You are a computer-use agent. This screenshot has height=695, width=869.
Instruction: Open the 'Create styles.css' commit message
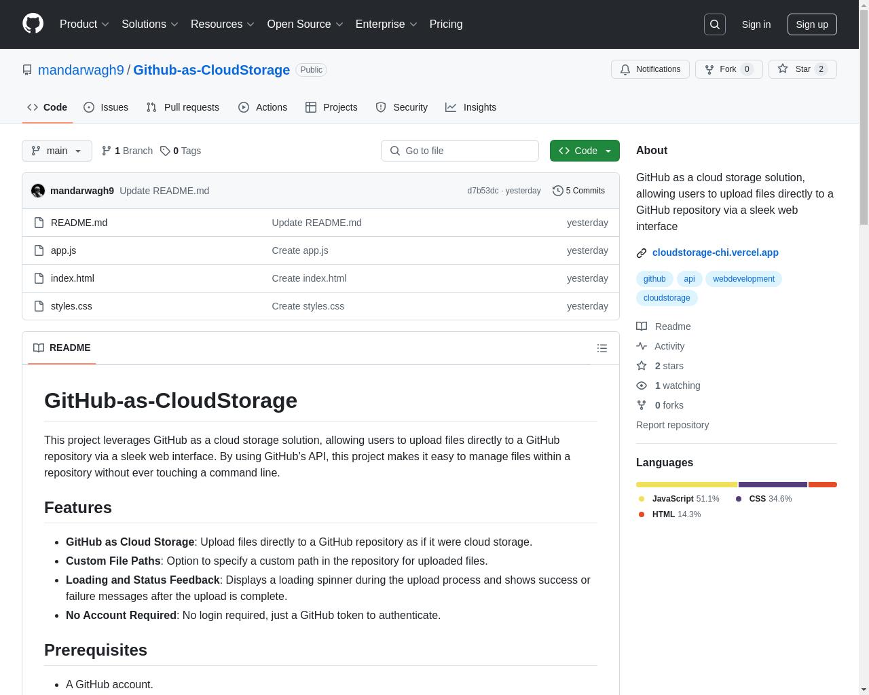coord(308,306)
